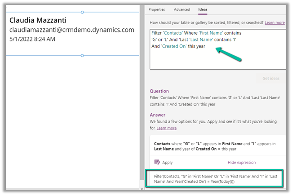The image size is (292, 195).
Task: Select the bottom resize handle of the gallery item
Action: [x=82, y=56]
